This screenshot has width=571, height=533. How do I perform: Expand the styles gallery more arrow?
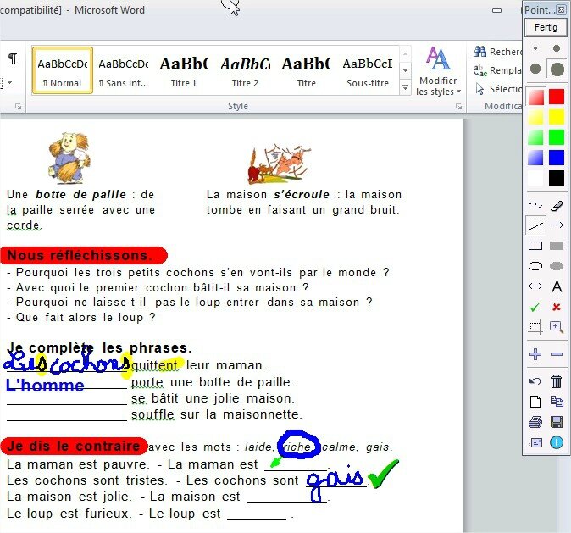[405, 87]
